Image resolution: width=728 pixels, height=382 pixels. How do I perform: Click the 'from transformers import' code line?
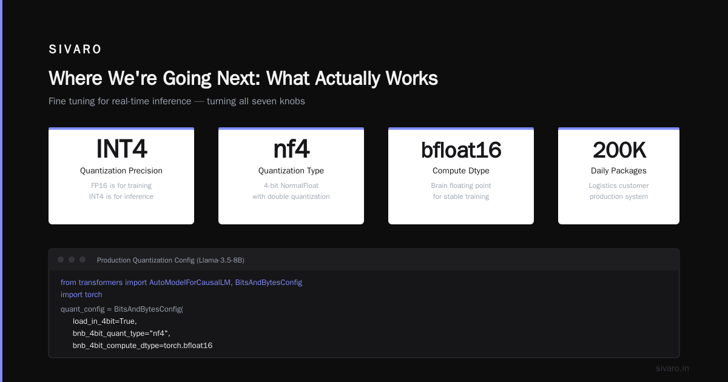pyautogui.click(x=181, y=283)
